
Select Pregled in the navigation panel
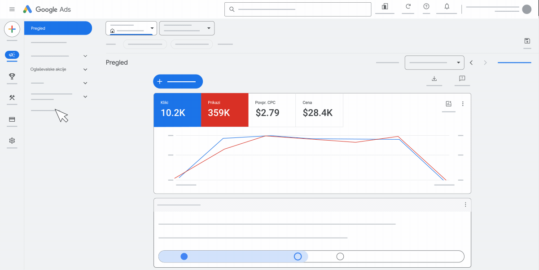58,28
